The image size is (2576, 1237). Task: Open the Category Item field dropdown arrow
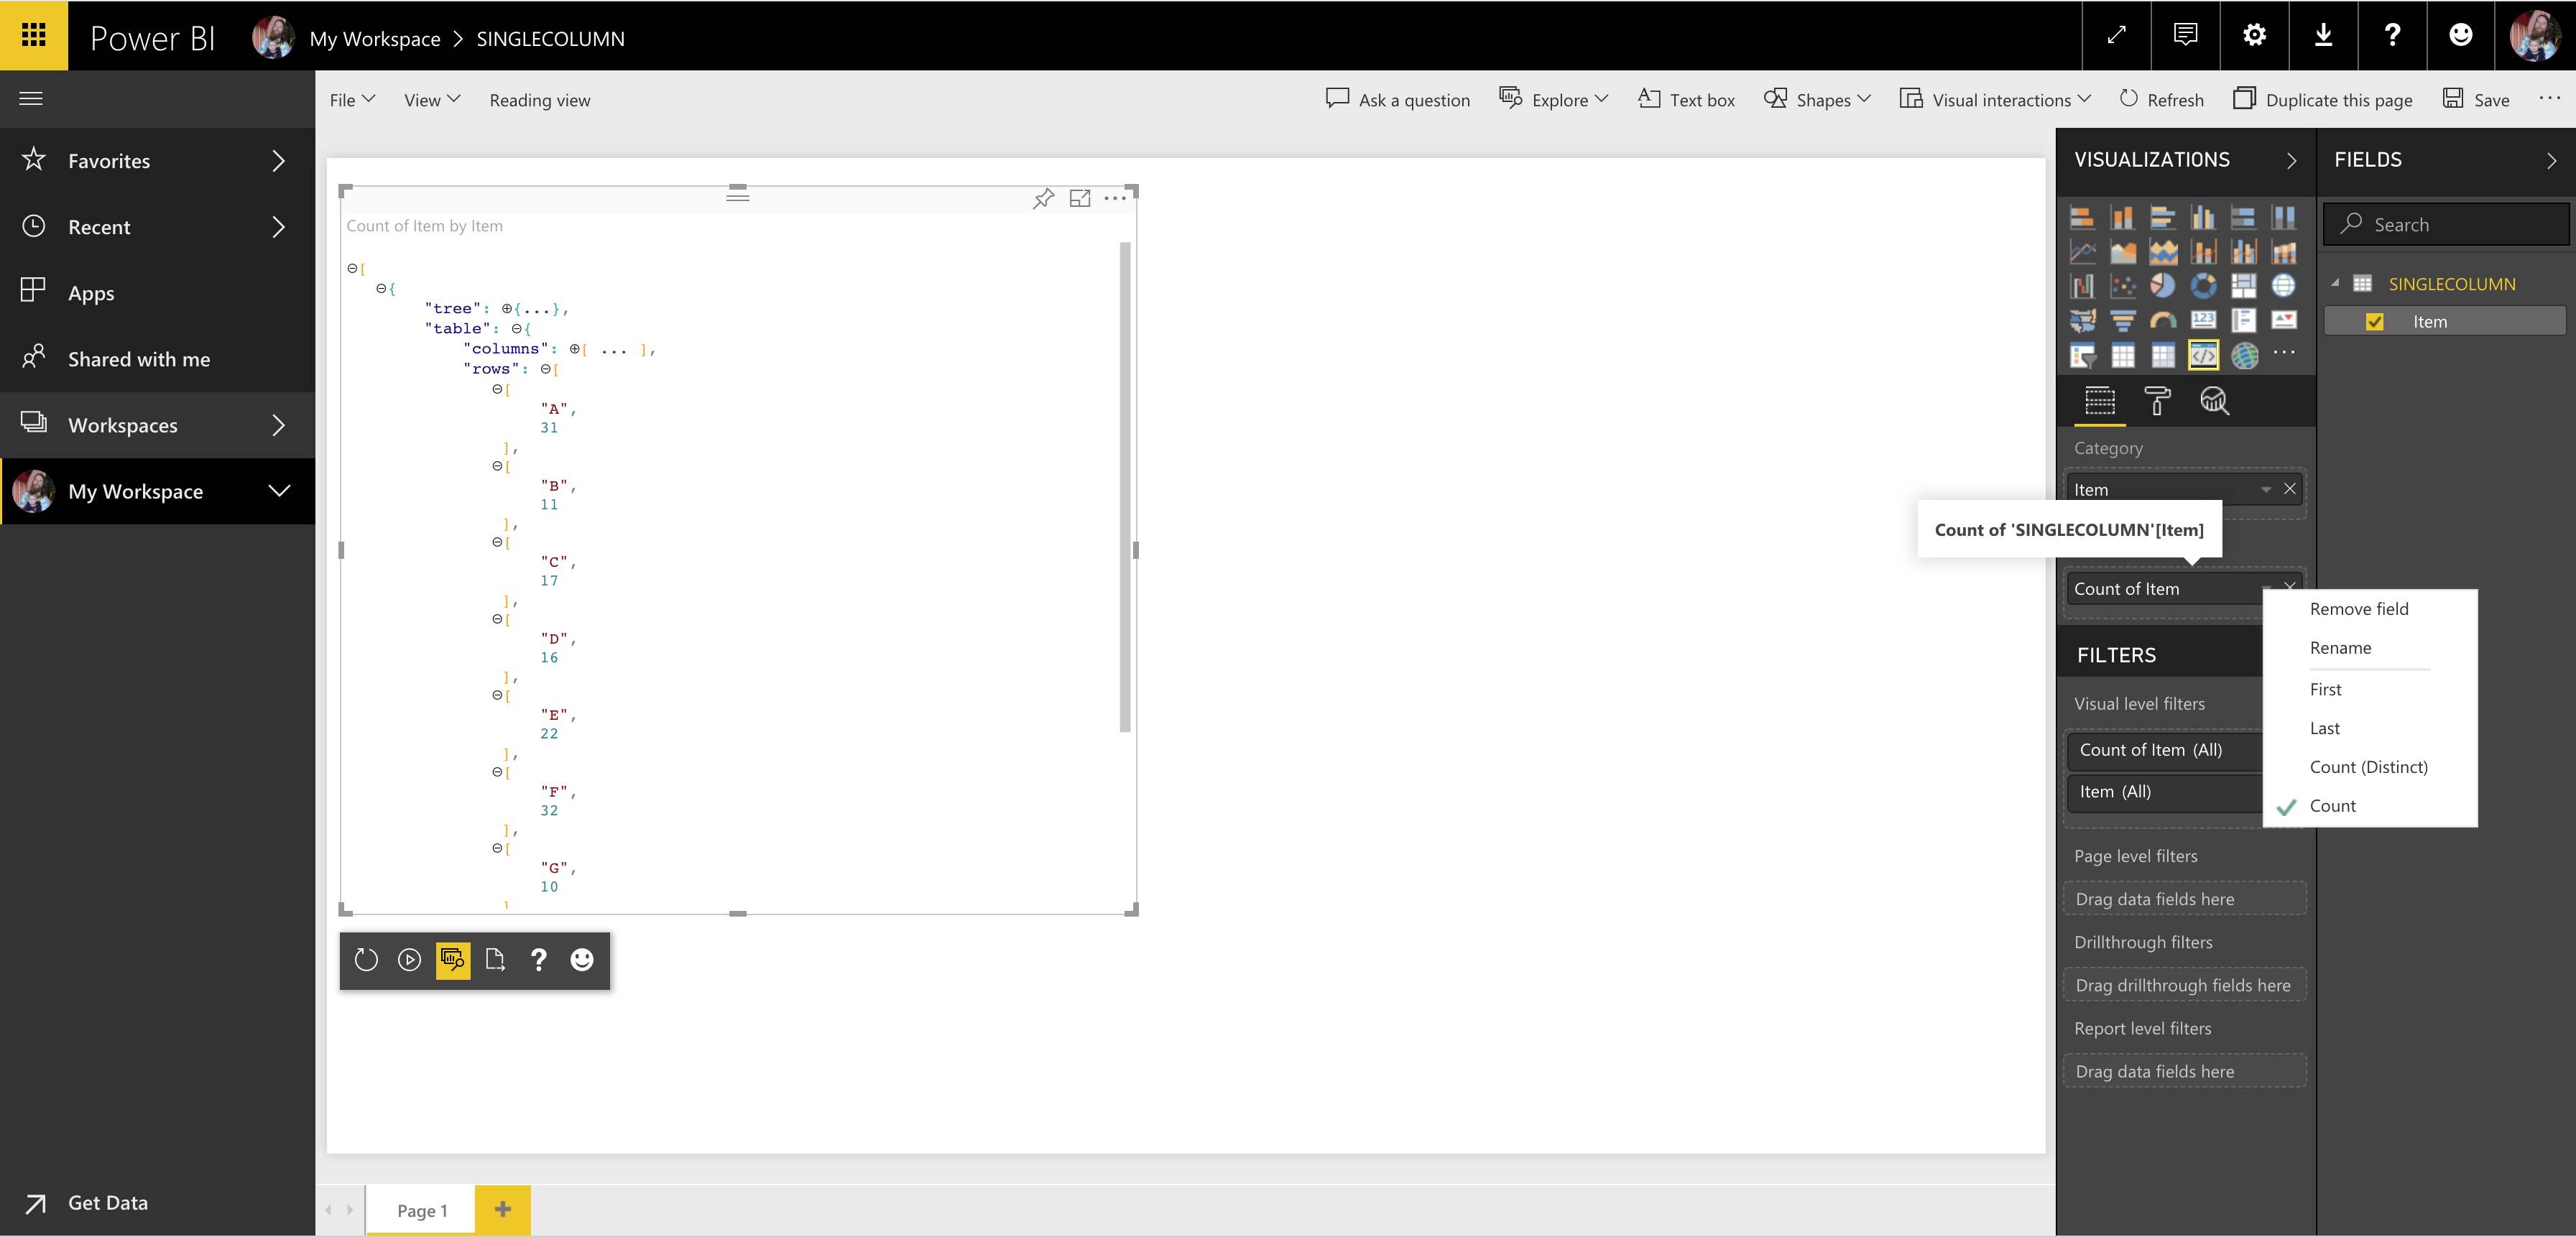(2265, 489)
